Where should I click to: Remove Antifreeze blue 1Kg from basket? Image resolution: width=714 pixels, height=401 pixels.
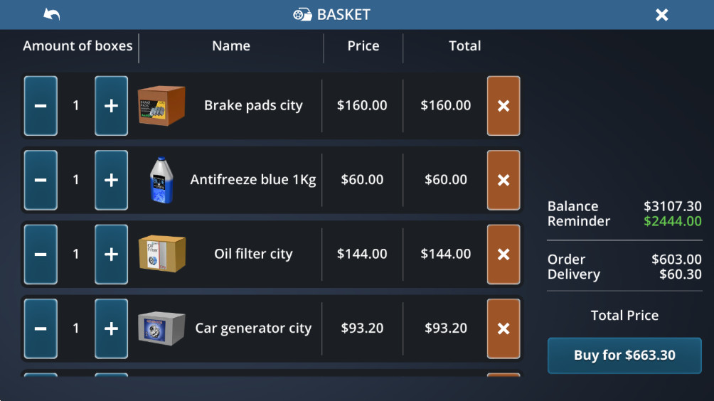point(503,180)
